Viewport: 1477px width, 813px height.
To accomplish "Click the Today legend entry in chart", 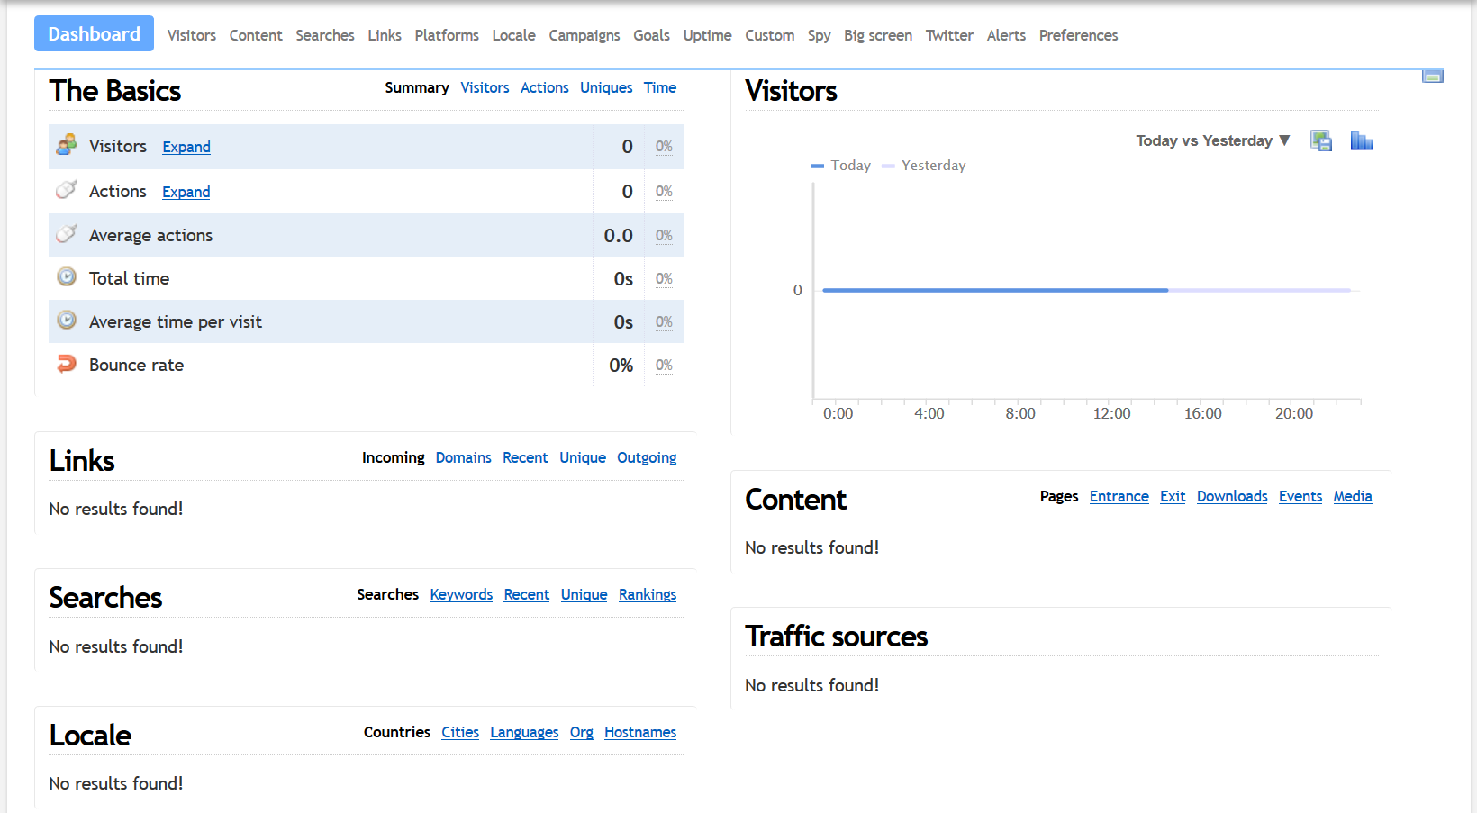I will [841, 166].
